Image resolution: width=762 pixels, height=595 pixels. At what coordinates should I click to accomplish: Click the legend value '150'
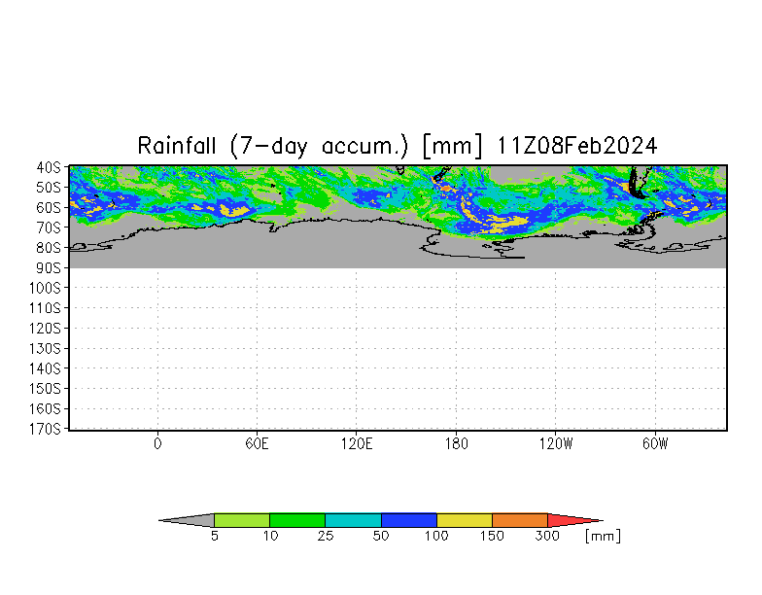[492, 537]
